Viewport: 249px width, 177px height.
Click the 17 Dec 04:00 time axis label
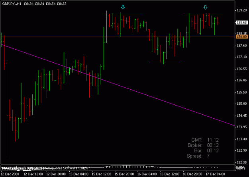click(215, 174)
